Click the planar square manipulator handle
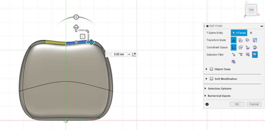This screenshot has height=130, width=265. tap(83, 36)
